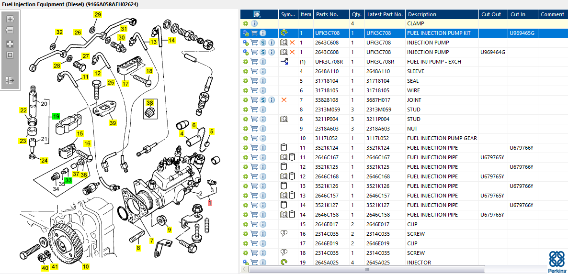Viewport: 568px width, 274px height.
Task: Click comment bubble symbol for item 16
Action: point(284,233)
